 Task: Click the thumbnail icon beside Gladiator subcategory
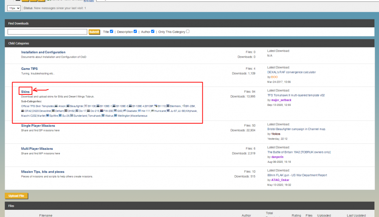(x=124, y=111)
